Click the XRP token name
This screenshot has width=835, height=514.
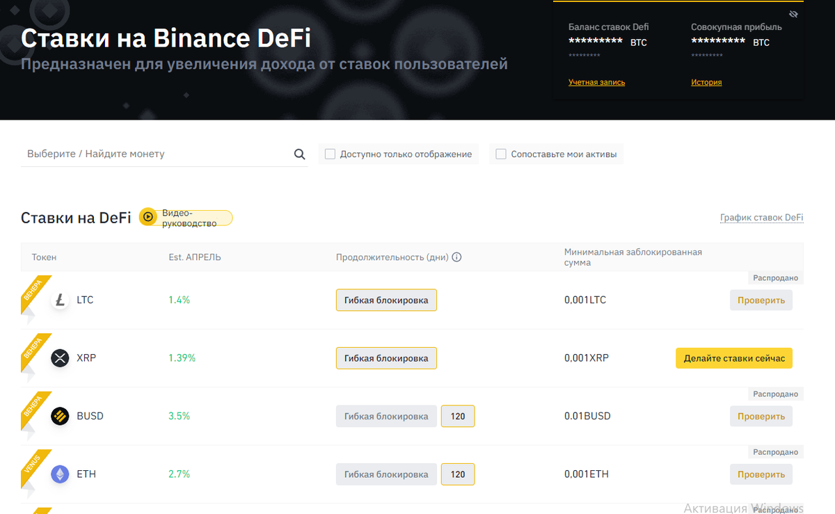[86, 358]
